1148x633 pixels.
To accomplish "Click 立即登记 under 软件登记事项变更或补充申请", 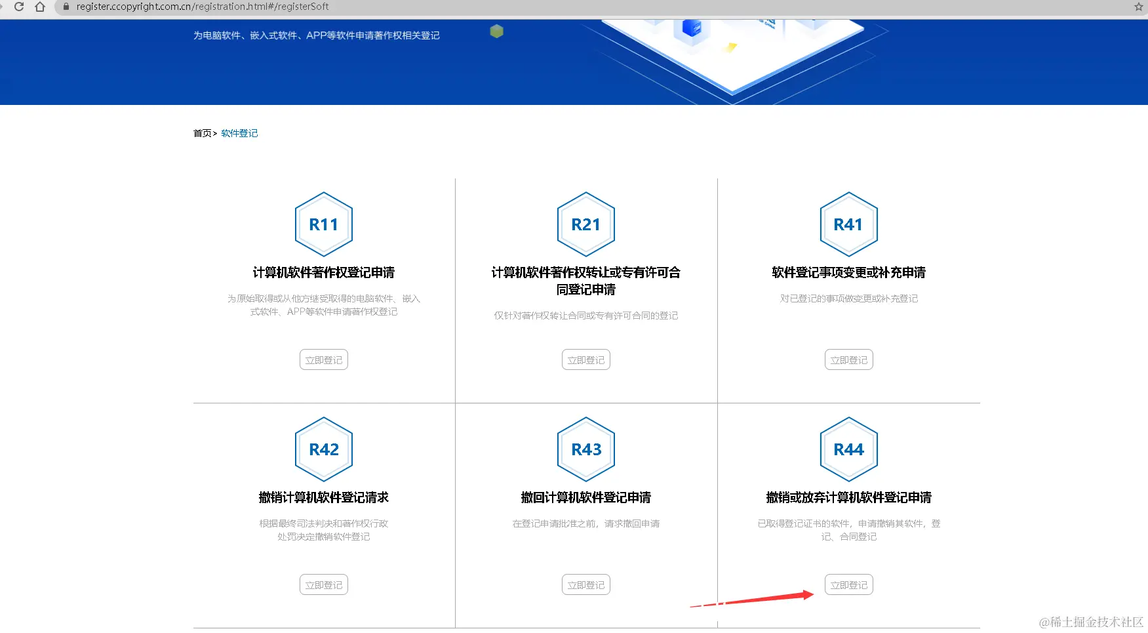I will 848,359.
